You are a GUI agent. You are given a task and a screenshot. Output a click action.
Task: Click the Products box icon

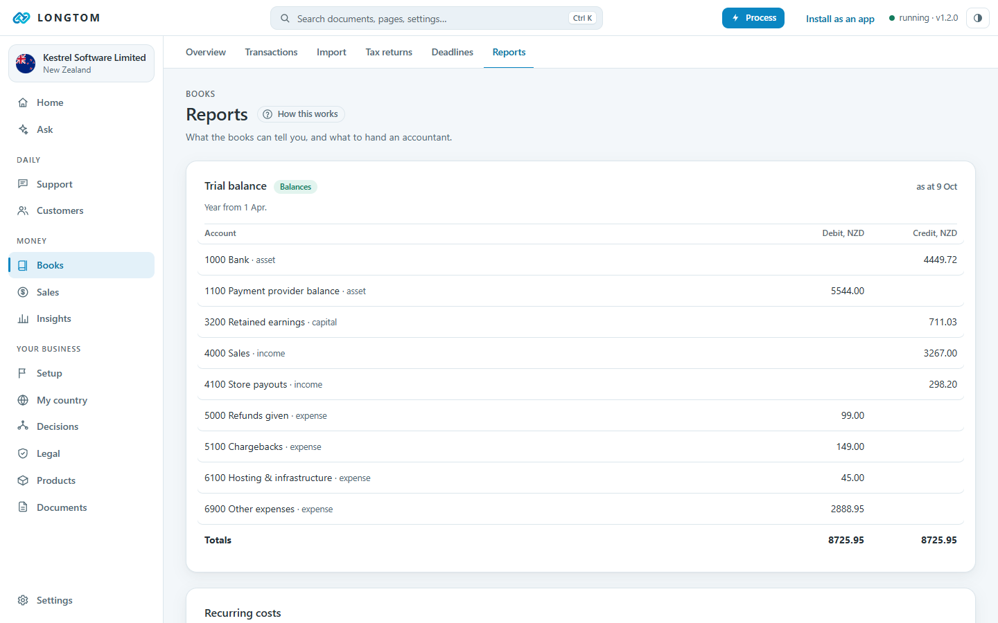click(23, 480)
